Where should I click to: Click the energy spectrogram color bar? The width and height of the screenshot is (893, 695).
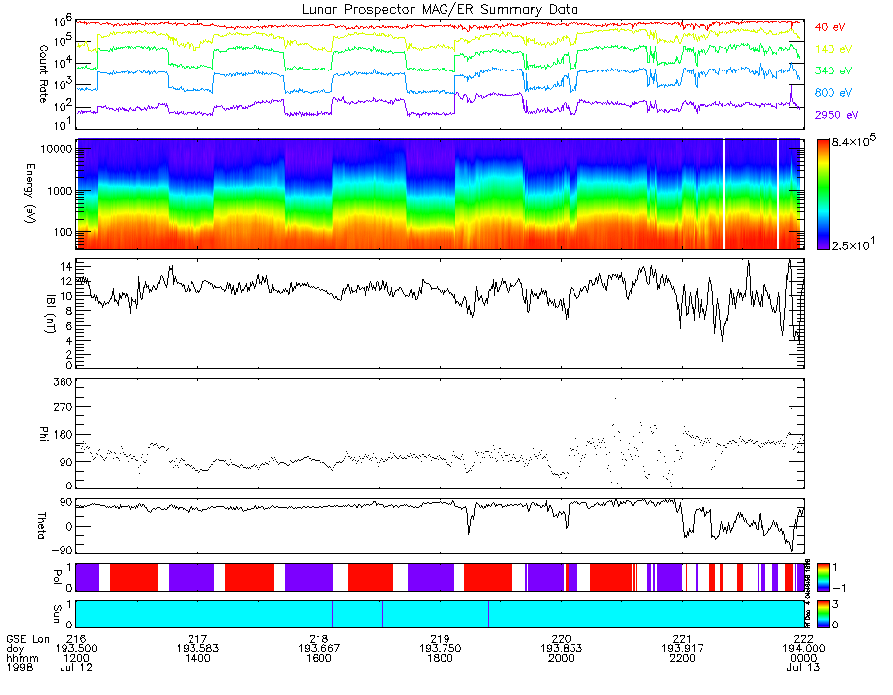[823, 195]
